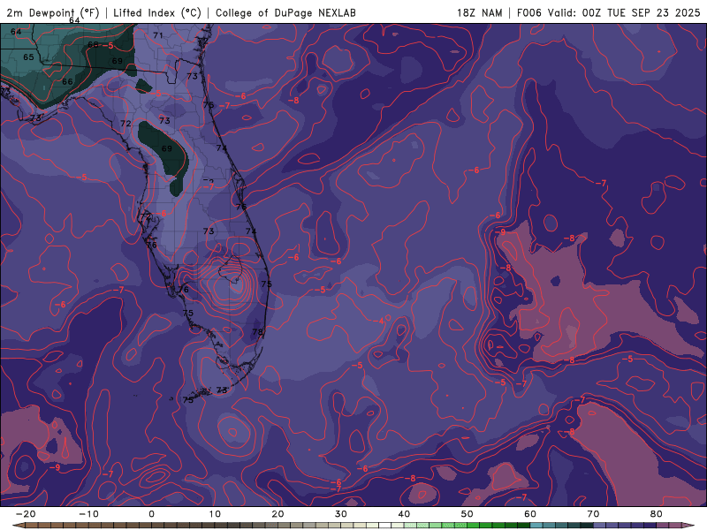
Task: Select the -20 tick on the color scale
Action: (26, 514)
